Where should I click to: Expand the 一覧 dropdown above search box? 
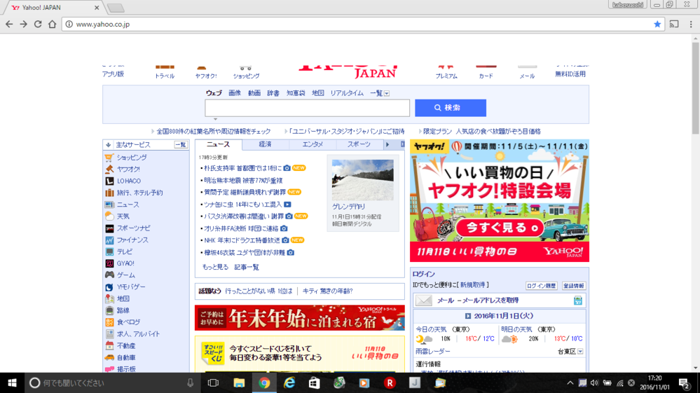[380, 93]
